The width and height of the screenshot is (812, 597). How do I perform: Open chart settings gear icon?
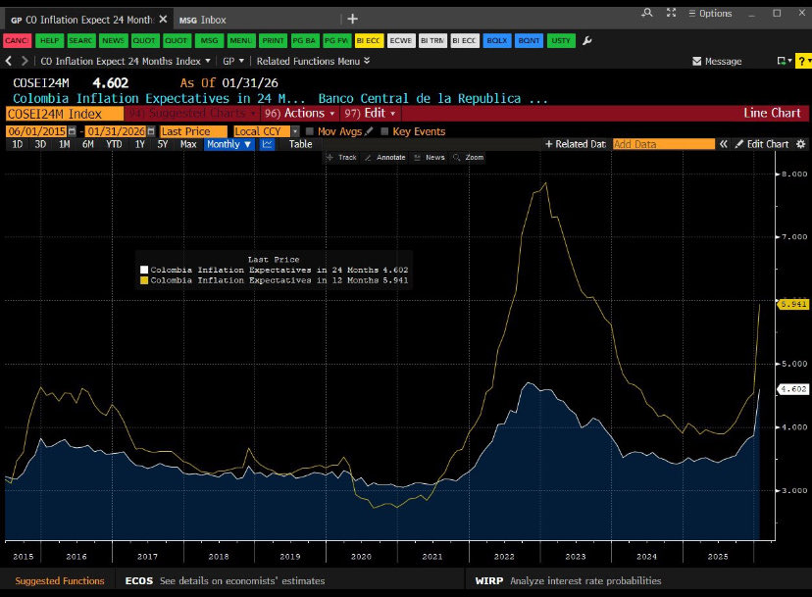pos(800,144)
